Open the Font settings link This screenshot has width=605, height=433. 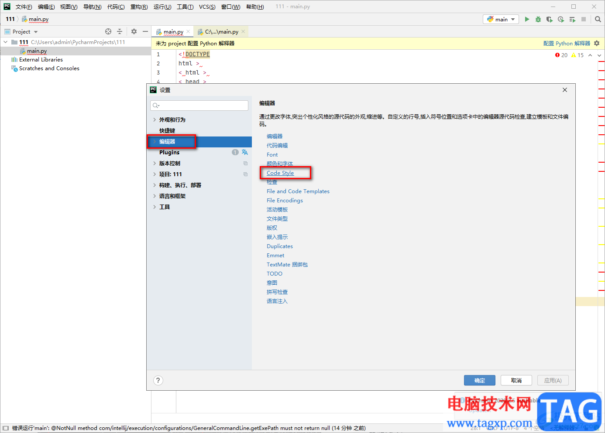point(272,155)
